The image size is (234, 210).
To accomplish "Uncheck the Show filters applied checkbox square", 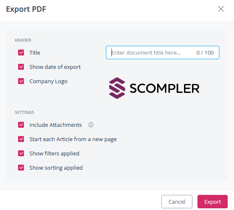I will coord(21,153).
